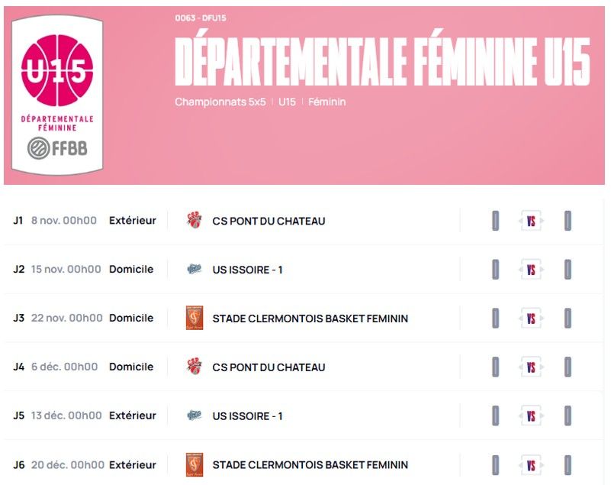Open the Championnats 5x5 category filter
This screenshot has height=485, width=611.
pyautogui.click(x=220, y=102)
